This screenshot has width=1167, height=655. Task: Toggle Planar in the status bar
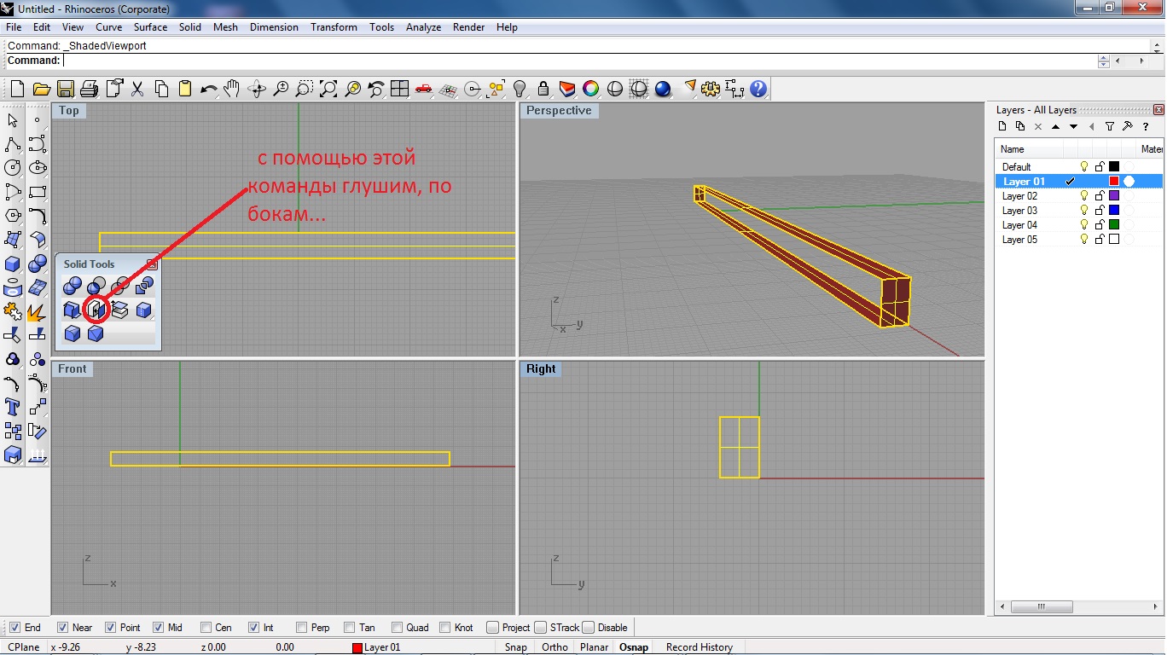coord(594,647)
